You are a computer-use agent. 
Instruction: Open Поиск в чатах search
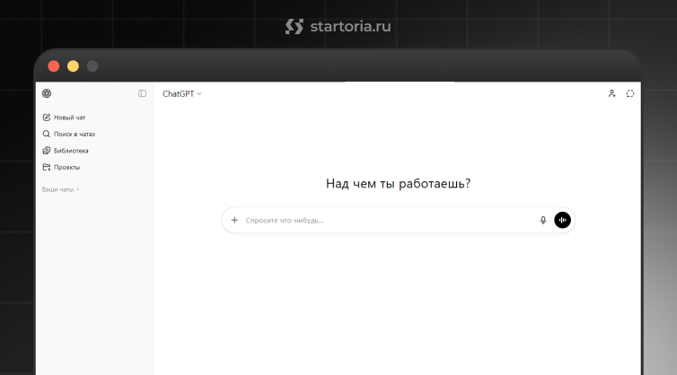69,135
